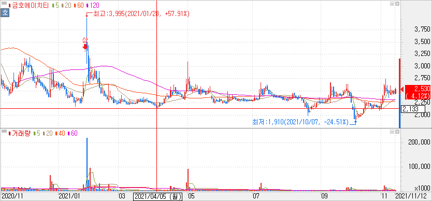Click the 3,250 price axis label
432x201 pixels.
pyautogui.click(x=422, y=54)
